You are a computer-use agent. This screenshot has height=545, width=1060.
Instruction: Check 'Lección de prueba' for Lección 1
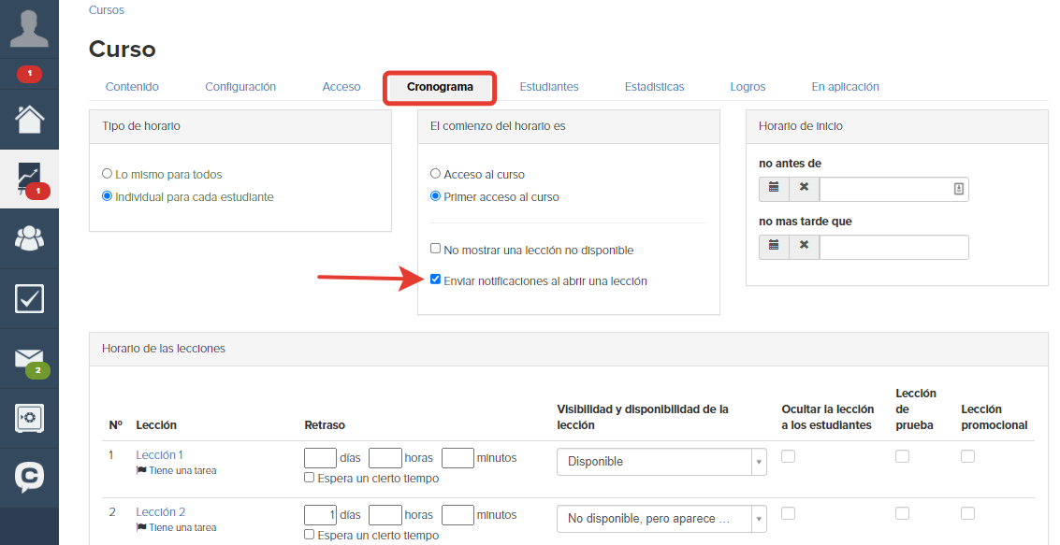click(902, 456)
